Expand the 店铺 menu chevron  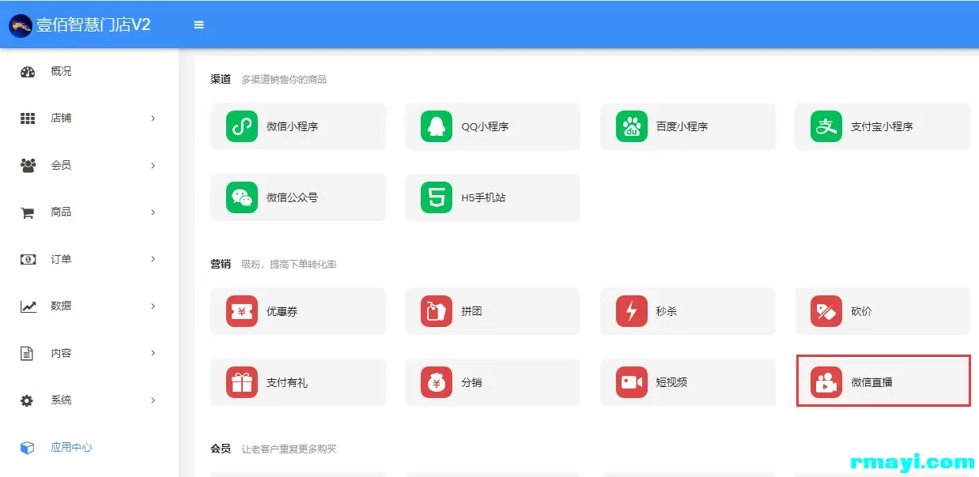coord(153,118)
